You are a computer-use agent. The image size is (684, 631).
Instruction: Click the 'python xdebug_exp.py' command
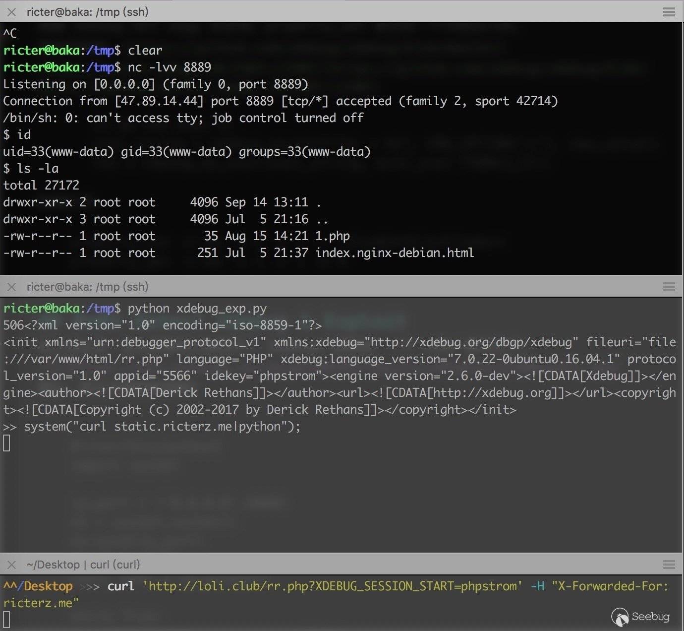197,308
